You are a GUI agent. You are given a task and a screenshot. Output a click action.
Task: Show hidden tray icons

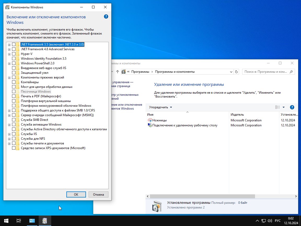click(257, 221)
